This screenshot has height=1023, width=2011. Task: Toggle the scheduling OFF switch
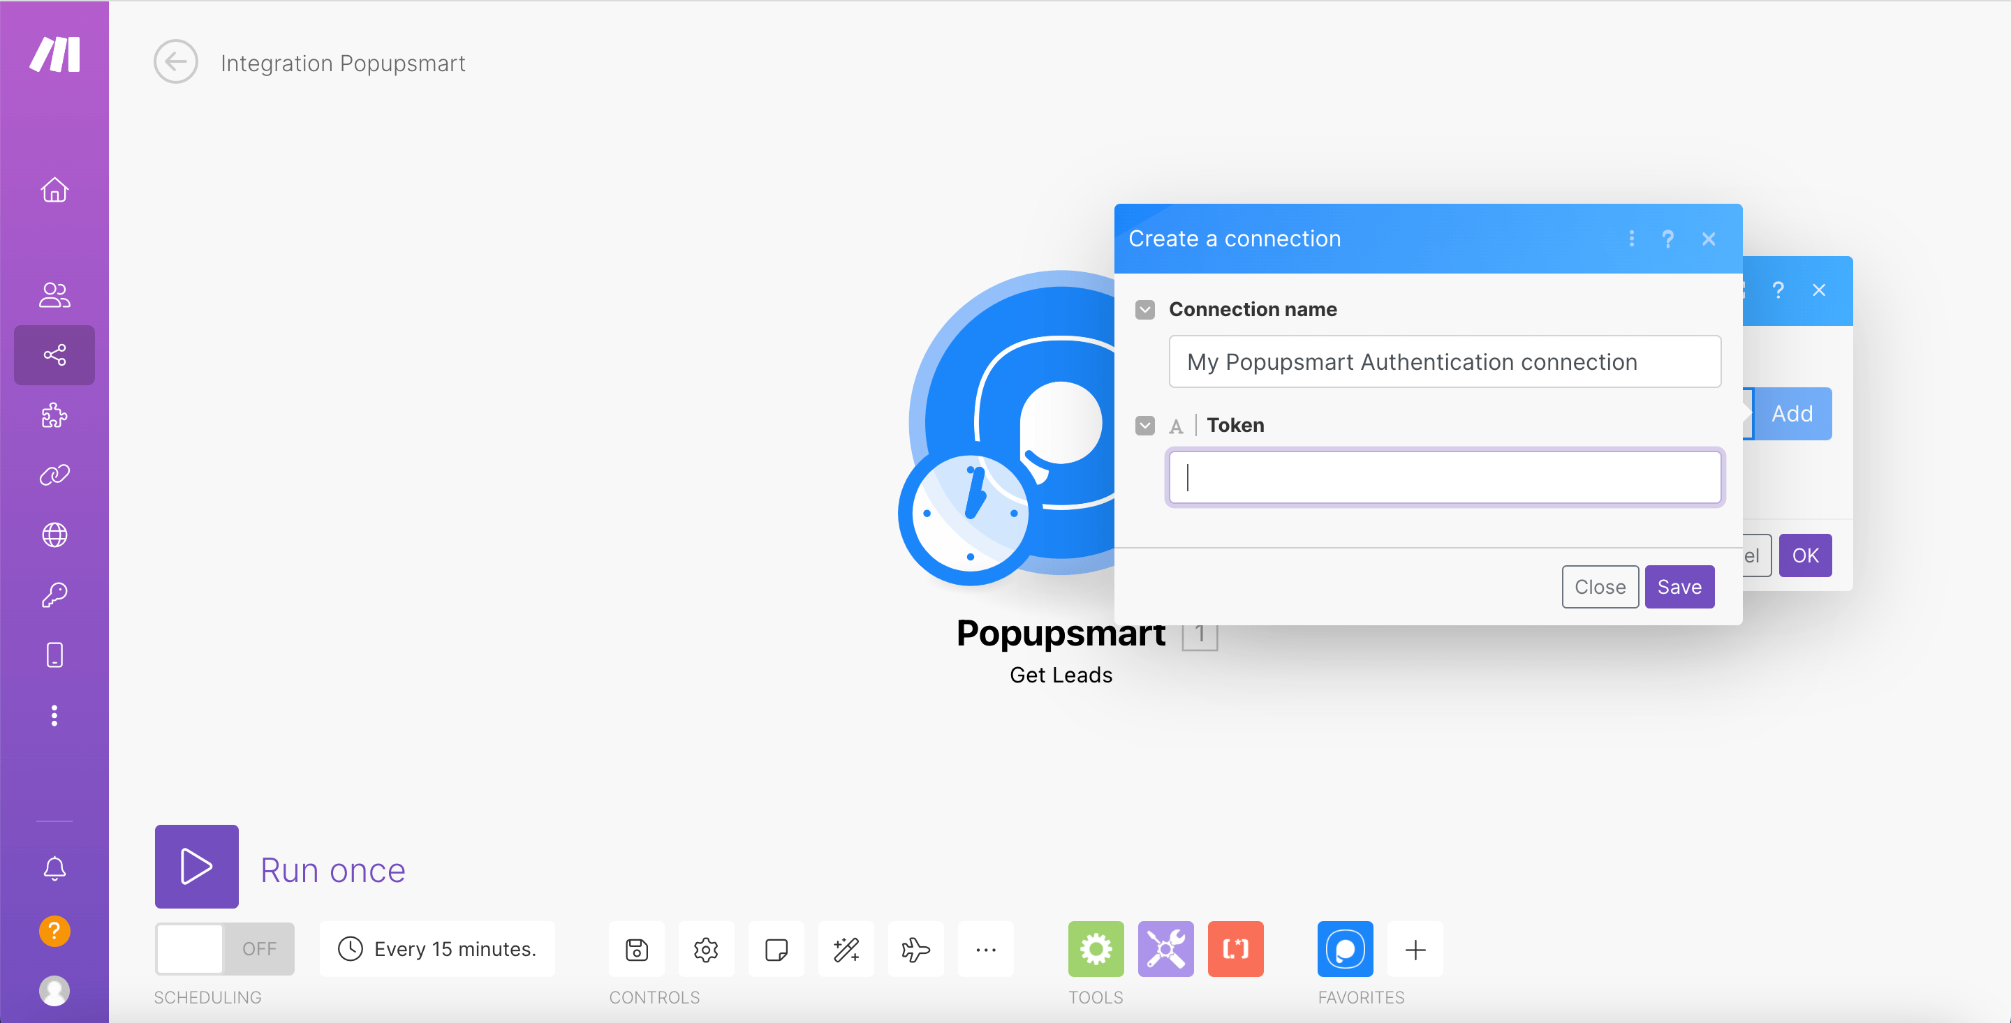click(224, 949)
